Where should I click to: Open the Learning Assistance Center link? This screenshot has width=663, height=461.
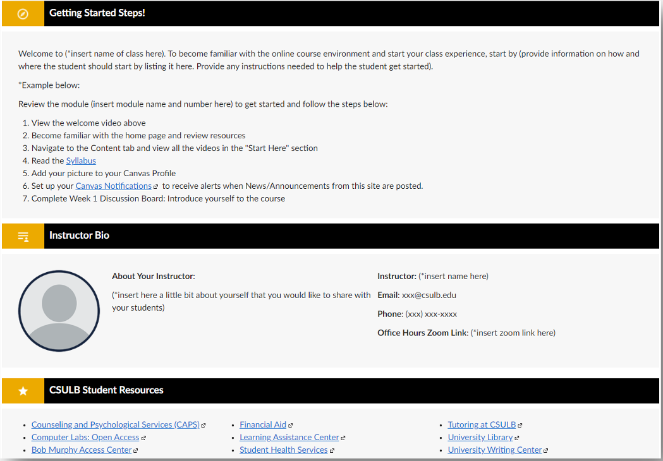[289, 438]
